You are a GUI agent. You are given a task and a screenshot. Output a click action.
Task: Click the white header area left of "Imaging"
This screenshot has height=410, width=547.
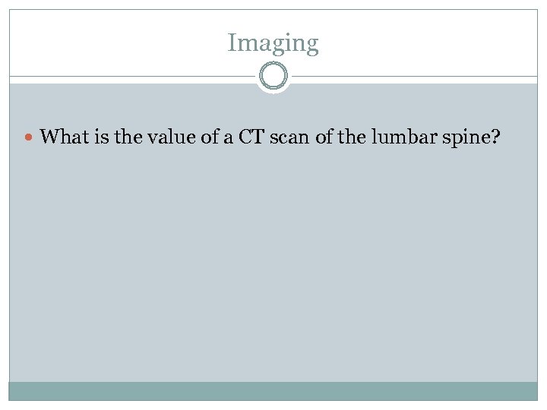coord(114,43)
